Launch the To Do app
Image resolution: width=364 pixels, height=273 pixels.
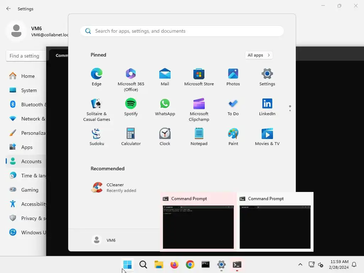(233, 107)
